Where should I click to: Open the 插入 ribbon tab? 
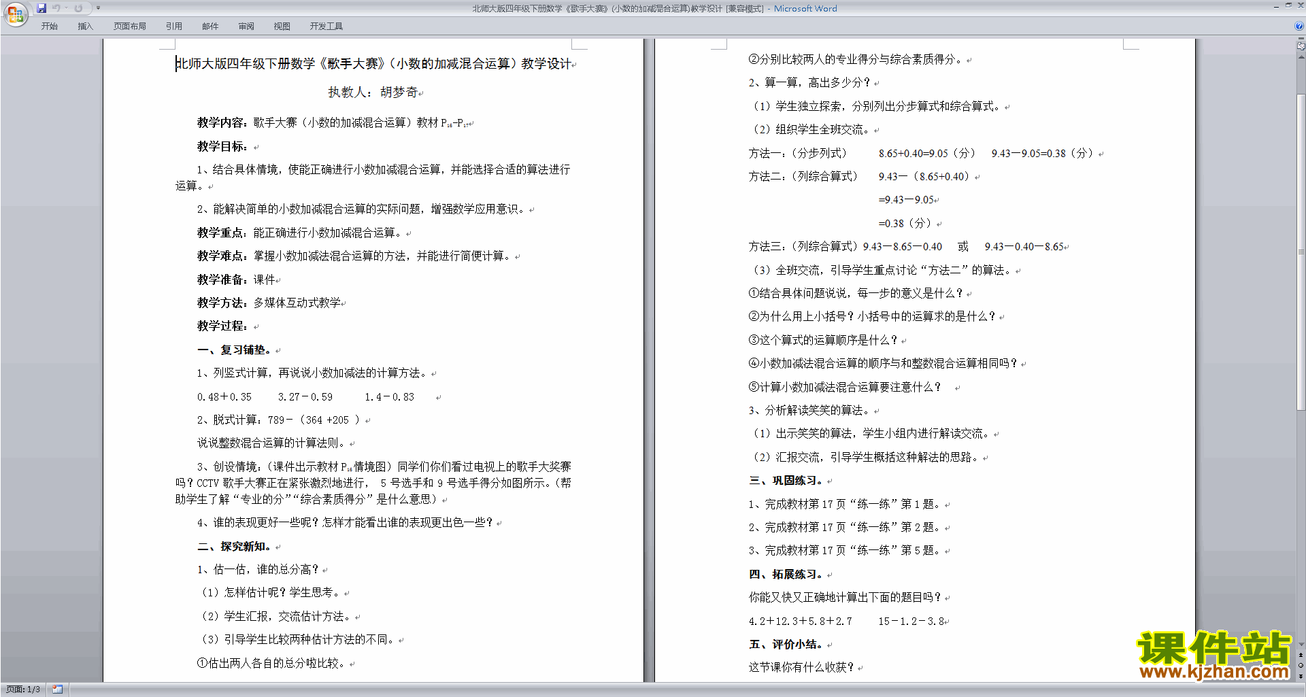coord(85,26)
